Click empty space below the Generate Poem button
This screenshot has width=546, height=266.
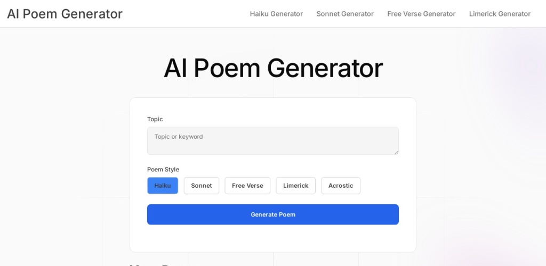click(x=273, y=238)
